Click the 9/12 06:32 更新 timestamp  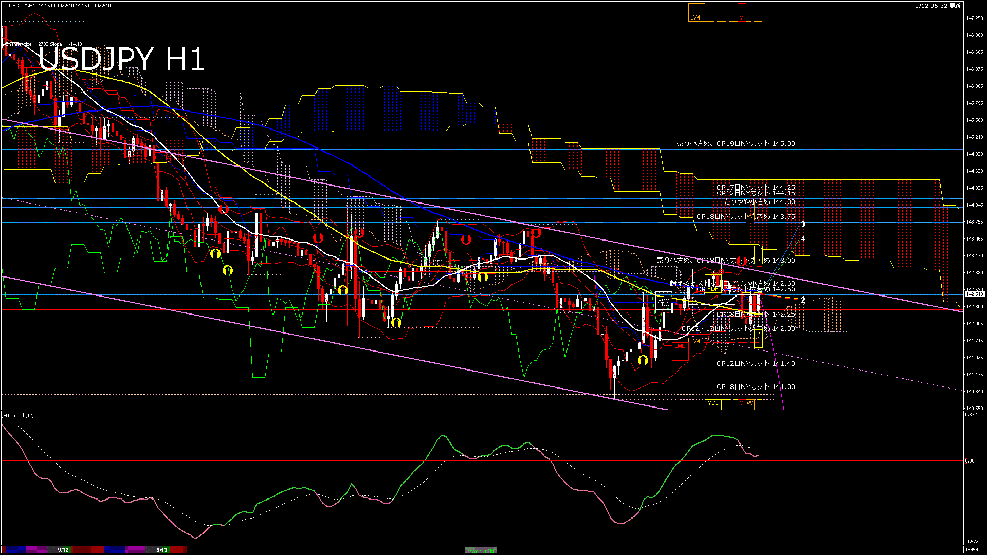(x=938, y=6)
